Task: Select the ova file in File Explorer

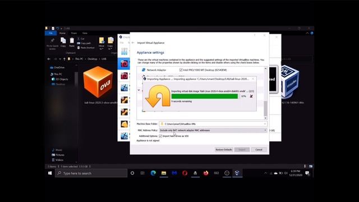Action: [98, 82]
